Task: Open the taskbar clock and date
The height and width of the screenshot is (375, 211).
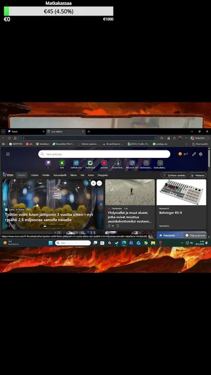Action: [200, 243]
